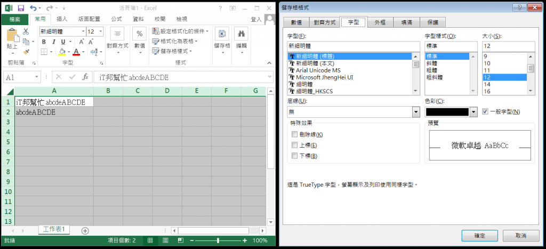This screenshot has width=546, height=249.
Task: Switch to Page Layout view icon in status bar
Action: pos(165,240)
